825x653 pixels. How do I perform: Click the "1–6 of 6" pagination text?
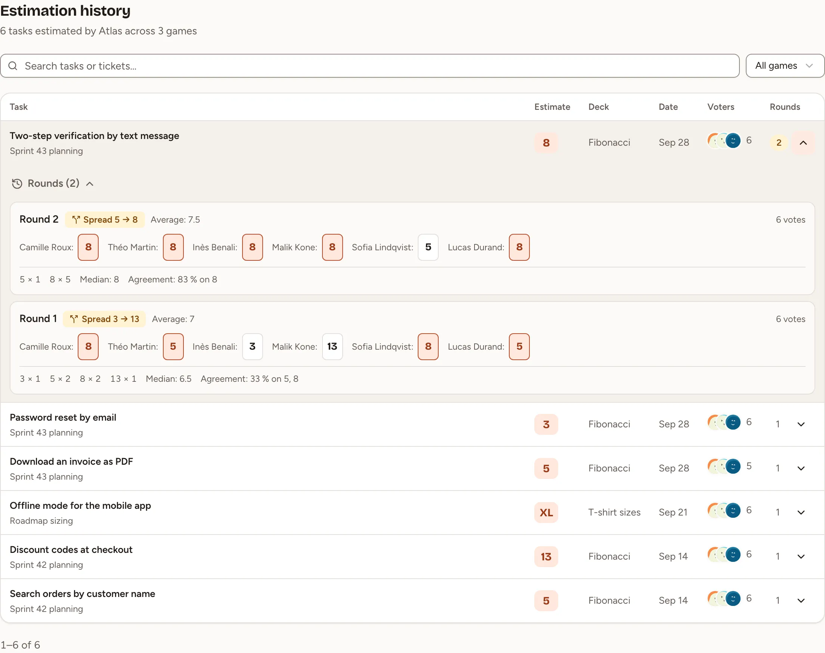(20, 645)
